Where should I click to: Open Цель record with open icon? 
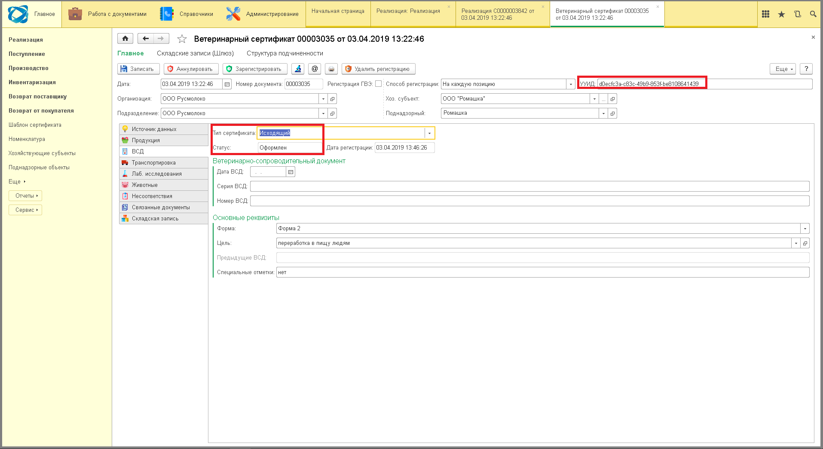click(805, 243)
